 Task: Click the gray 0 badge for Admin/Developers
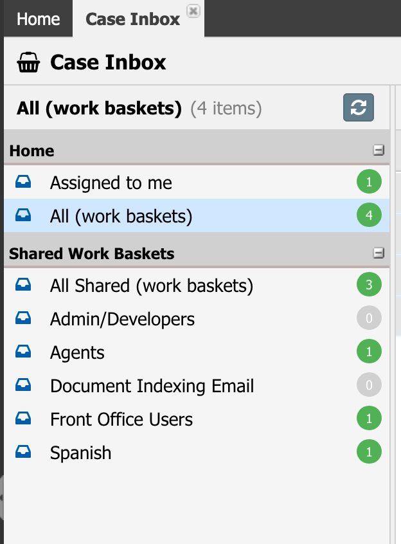pos(369,318)
